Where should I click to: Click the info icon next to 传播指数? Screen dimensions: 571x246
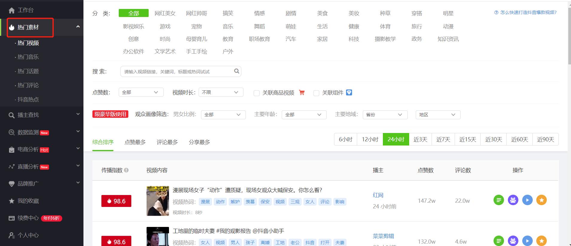126,170
